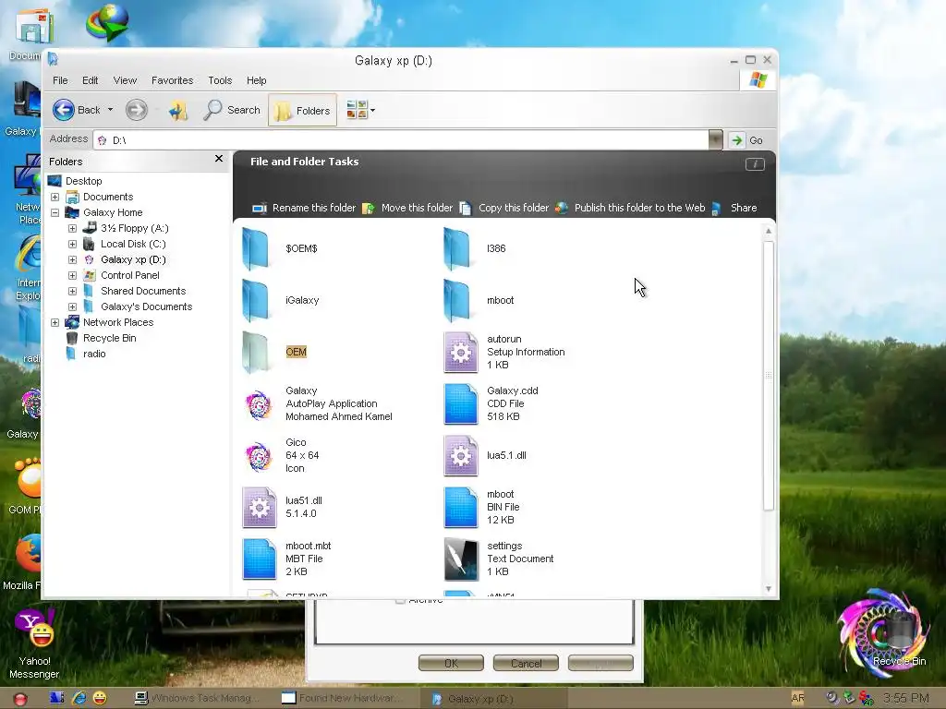This screenshot has height=709, width=946.
Task: Select the settings Text Document icon
Action: (x=460, y=559)
